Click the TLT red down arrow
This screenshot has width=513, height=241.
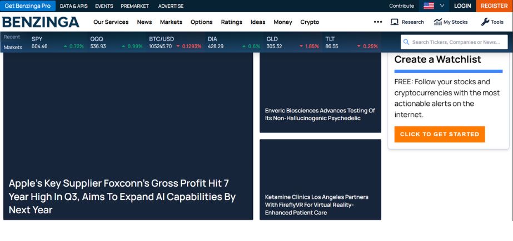point(359,47)
